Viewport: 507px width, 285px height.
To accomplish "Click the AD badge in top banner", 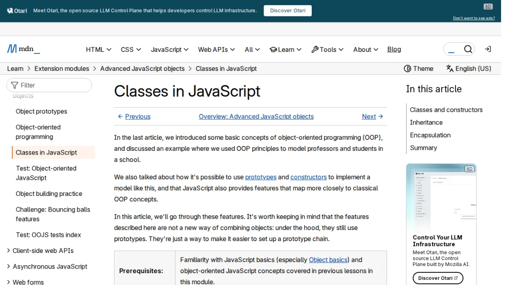I will click(488, 6).
